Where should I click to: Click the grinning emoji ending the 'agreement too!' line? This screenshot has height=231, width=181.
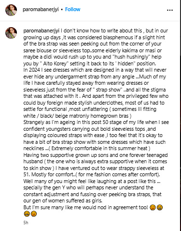click(160, 207)
